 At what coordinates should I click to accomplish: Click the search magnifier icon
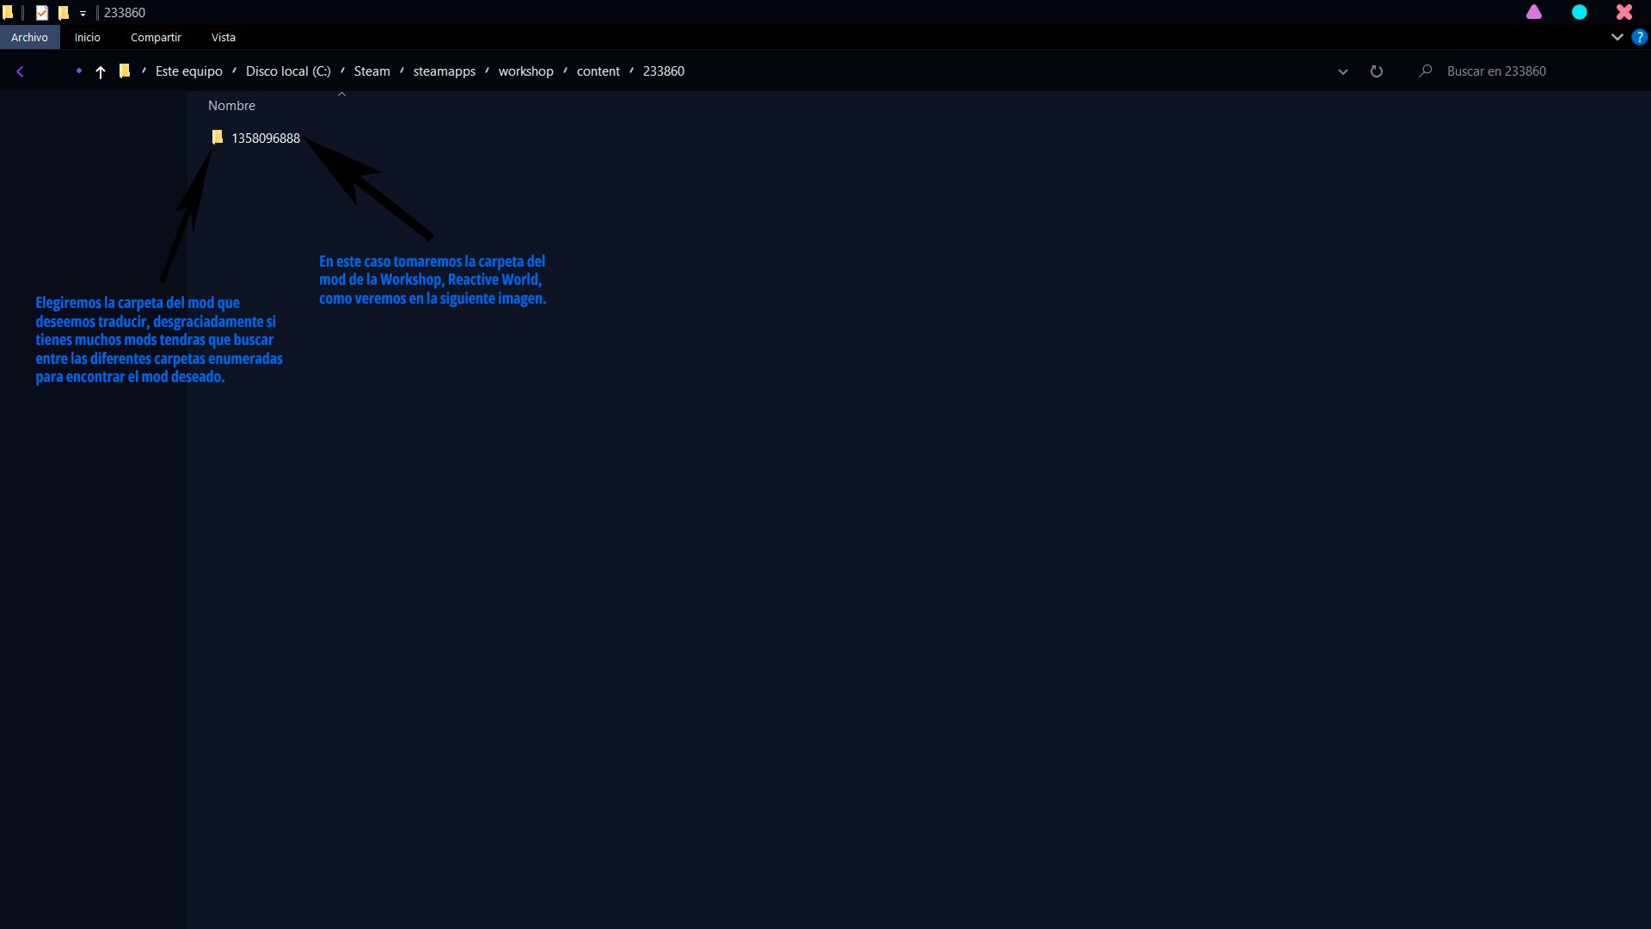[x=1425, y=71]
